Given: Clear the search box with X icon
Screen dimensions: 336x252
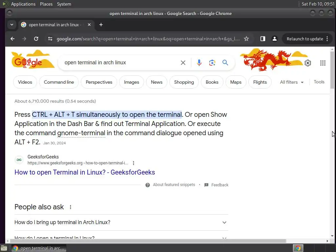Looking at the screenshot, I should 183,63.
